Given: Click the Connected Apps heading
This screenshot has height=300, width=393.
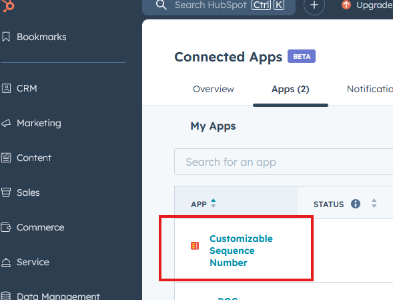Looking at the screenshot, I should pyautogui.click(x=228, y=57).
